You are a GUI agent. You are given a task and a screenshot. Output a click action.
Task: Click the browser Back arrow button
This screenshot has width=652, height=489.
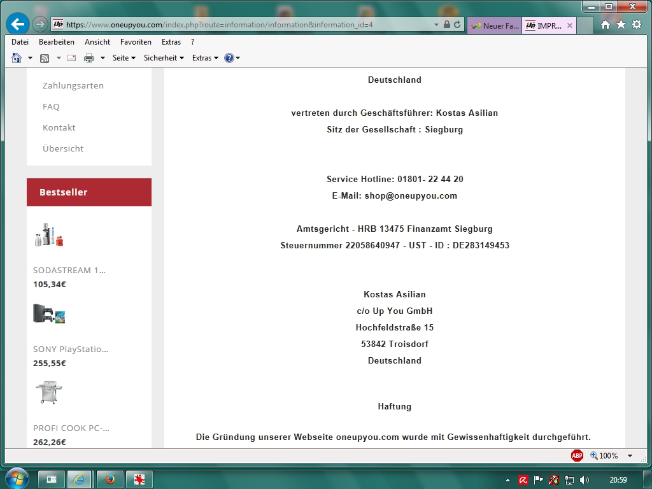[17, 24]
